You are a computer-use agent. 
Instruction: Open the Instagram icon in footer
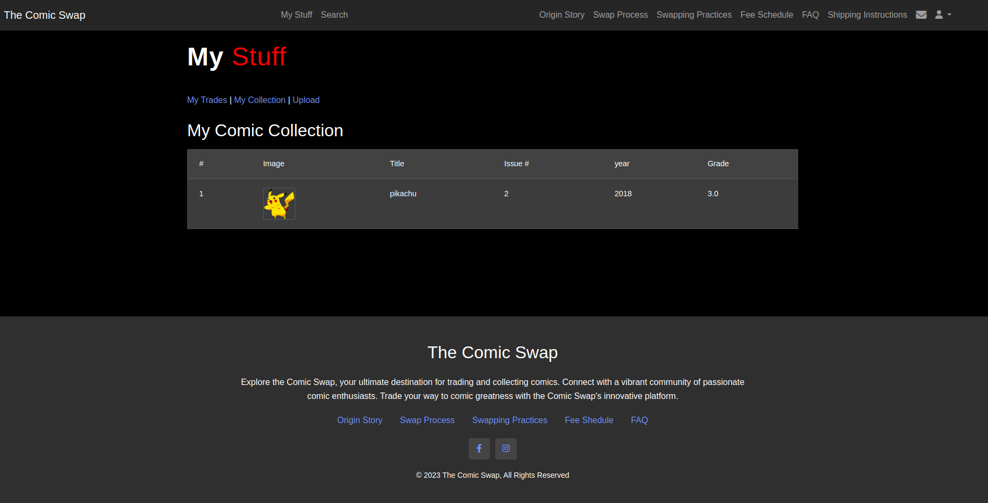click(506, 448)
